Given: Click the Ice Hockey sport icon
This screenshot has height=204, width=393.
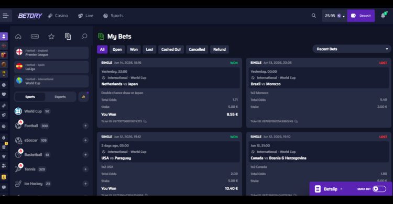Looking at the screenshot, I should tap(18, 184).
